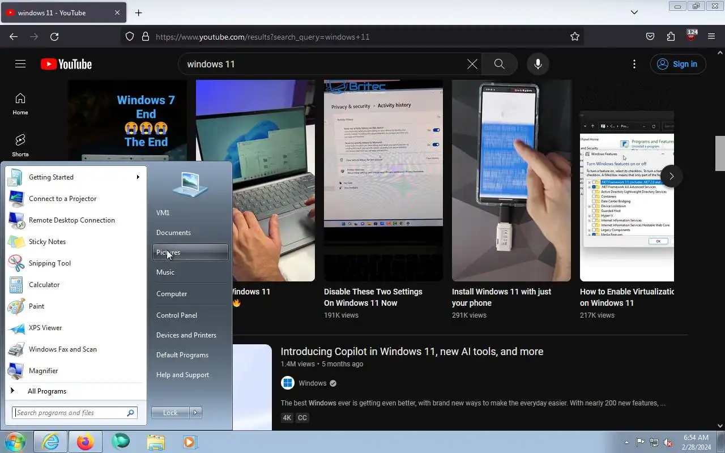The width and height of the screenshot is (725, 453).
Task: Clear the YouTube search box
Action: click(x=472, y=64)
